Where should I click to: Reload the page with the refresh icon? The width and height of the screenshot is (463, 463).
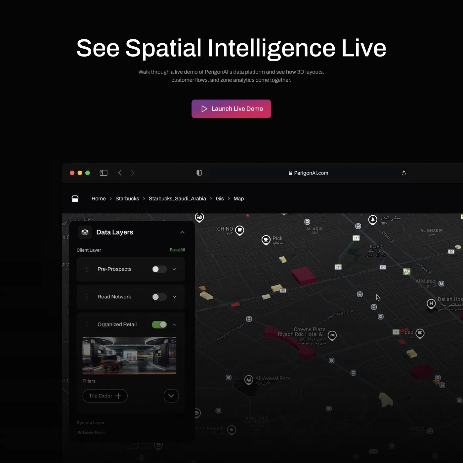coord(403,173)
